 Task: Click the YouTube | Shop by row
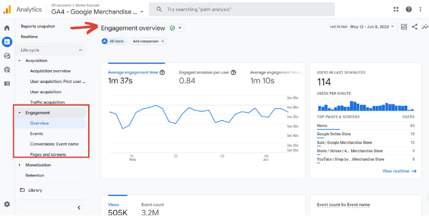coord(366,159)
